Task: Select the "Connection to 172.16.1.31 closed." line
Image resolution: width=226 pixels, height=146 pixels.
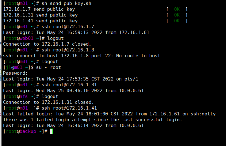Action: [x=48, y=102]
